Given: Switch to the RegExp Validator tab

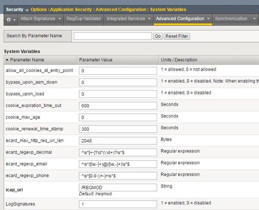Looking at the screenshot, I should [x=84, y=19].
